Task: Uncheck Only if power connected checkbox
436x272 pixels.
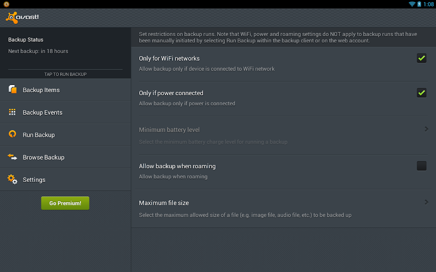Action: click(421, 93)
